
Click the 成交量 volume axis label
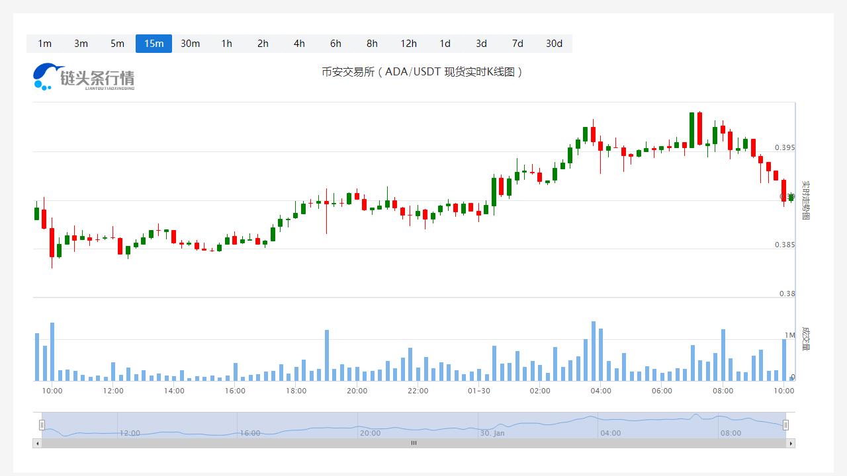(x=805, y=339)
